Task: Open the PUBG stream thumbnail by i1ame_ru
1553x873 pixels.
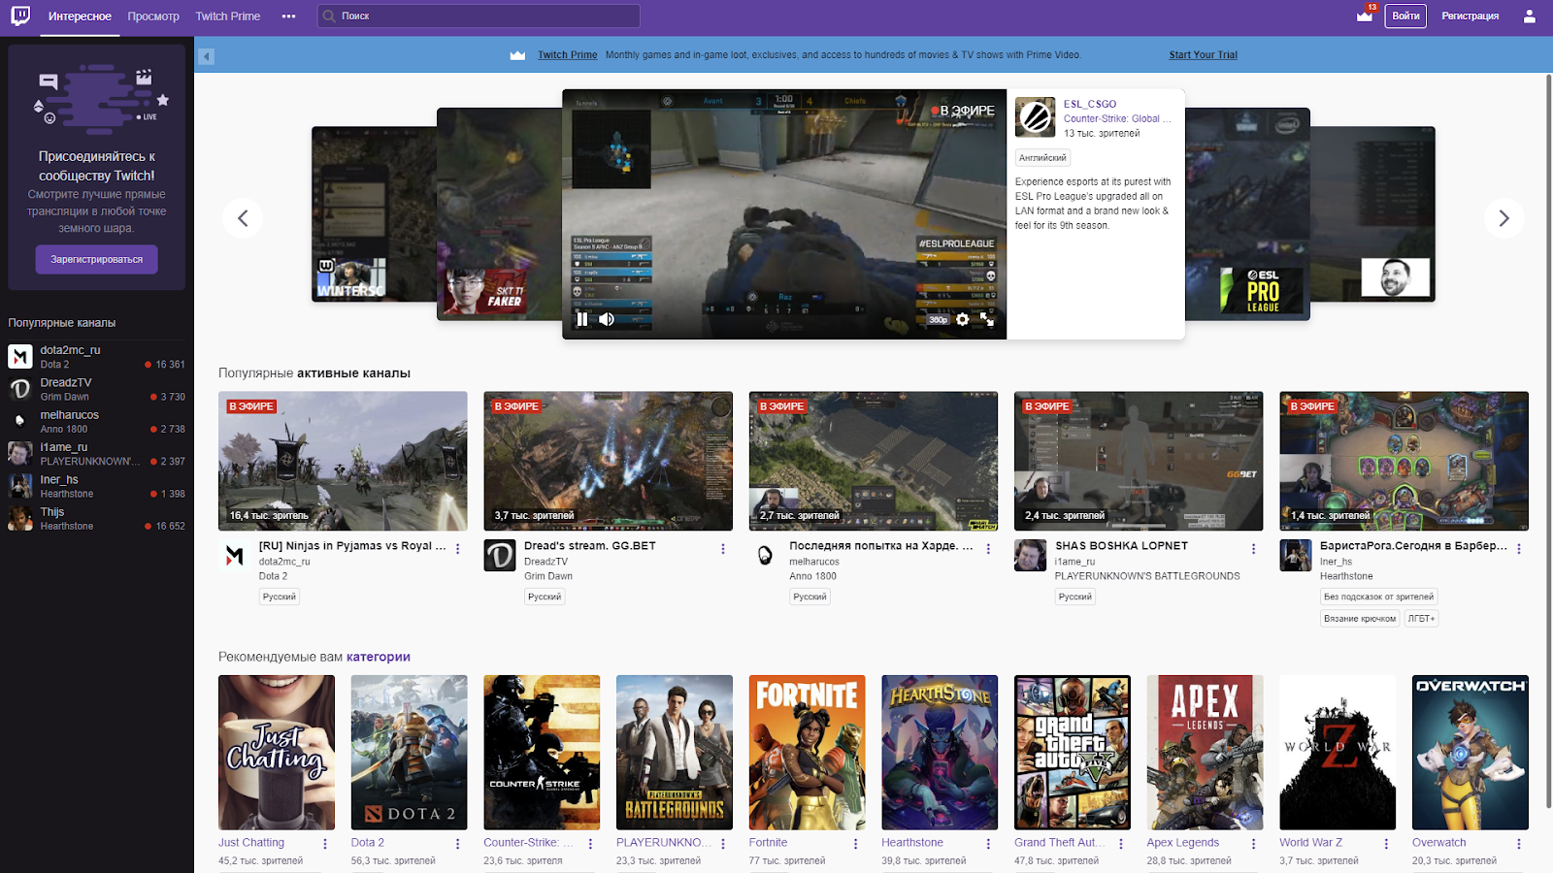Action: tap(1139, 461)
